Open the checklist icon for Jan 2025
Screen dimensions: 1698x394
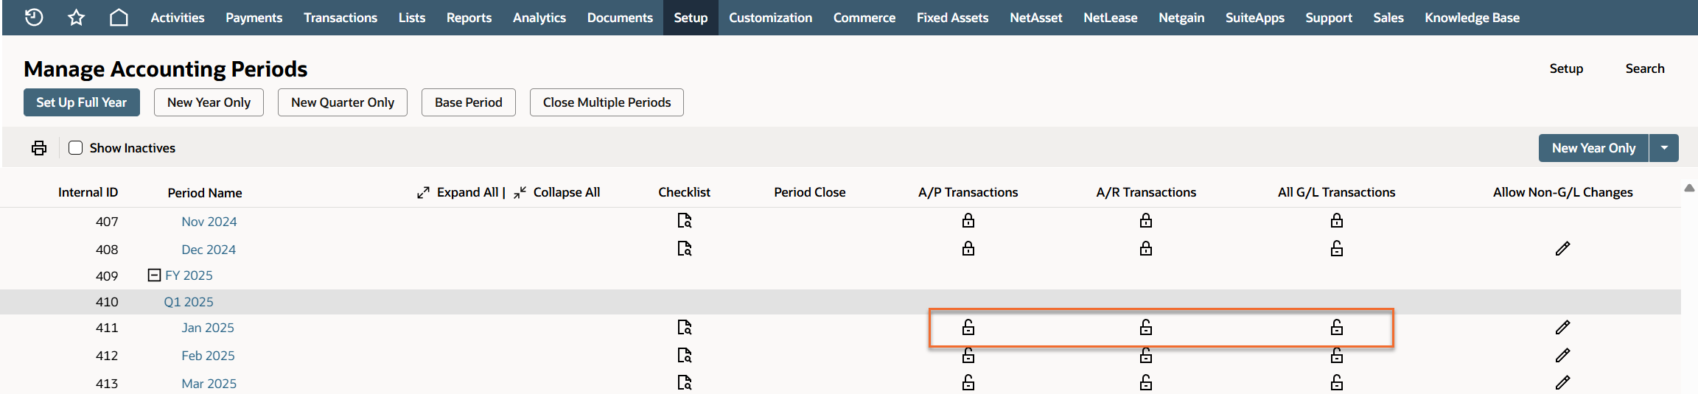pyautogui.click(x=685, y=328)
